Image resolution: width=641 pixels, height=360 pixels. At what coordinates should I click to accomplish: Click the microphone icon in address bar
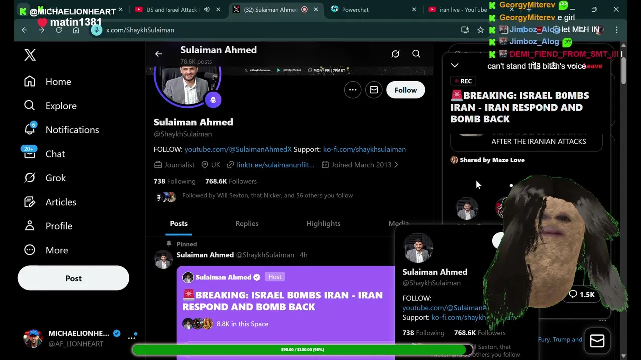[x=96, y=30]
